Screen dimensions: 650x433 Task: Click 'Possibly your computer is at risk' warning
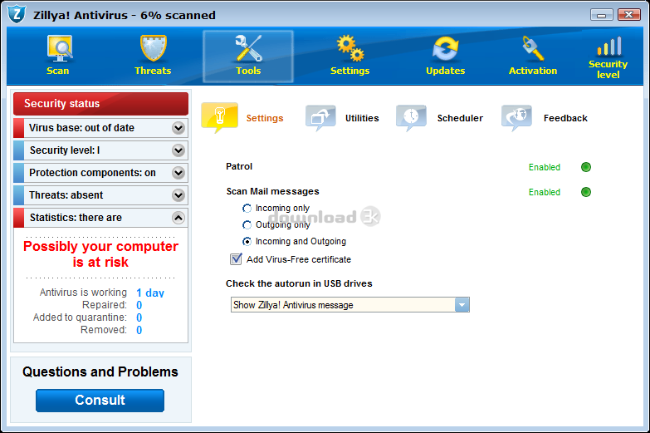point(100,254)
